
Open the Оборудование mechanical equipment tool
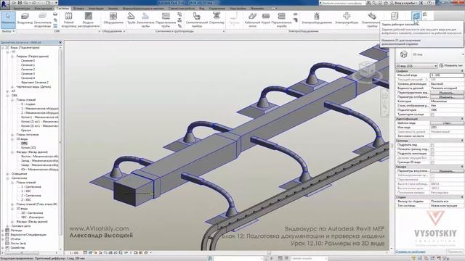coord(113,18)
